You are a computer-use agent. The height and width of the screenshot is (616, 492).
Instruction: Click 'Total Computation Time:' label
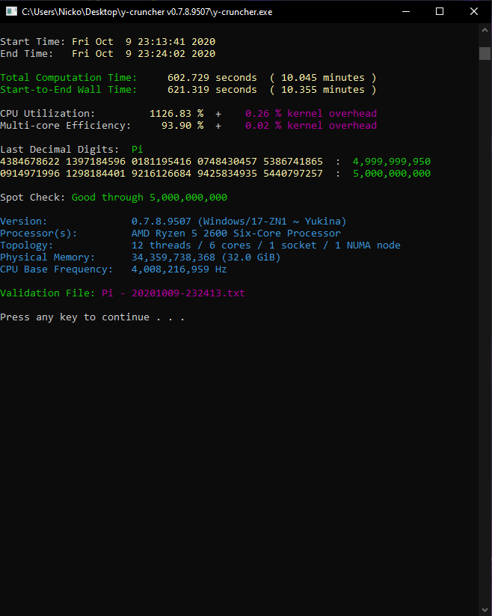69,78
